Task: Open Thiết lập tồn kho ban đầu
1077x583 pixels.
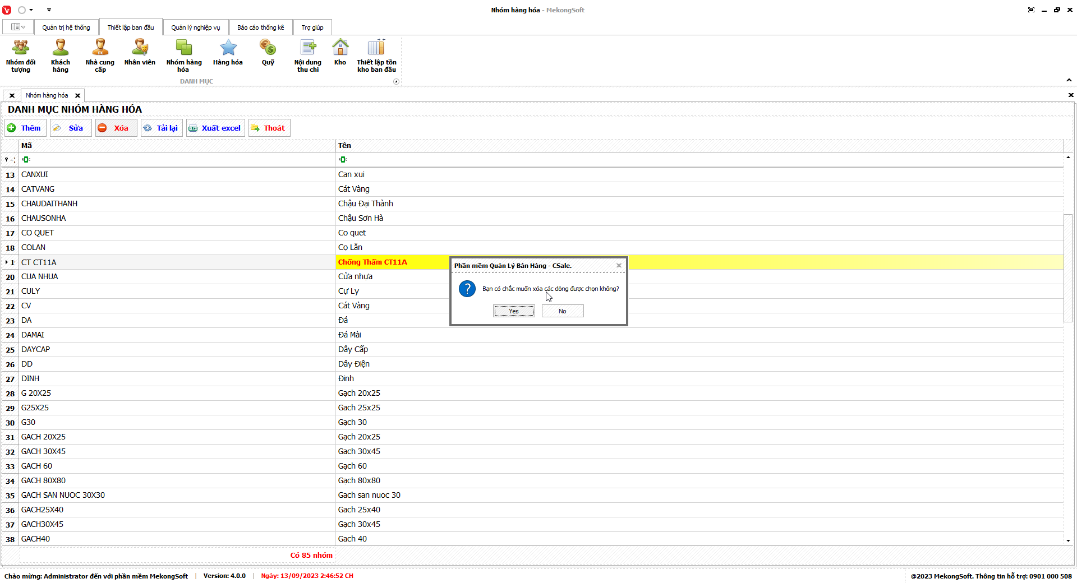Action: point(376,56)
